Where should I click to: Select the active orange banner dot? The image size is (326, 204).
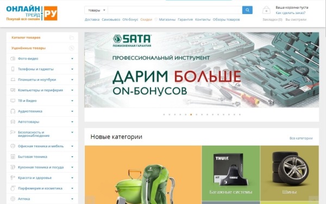[x=191, y=115]
